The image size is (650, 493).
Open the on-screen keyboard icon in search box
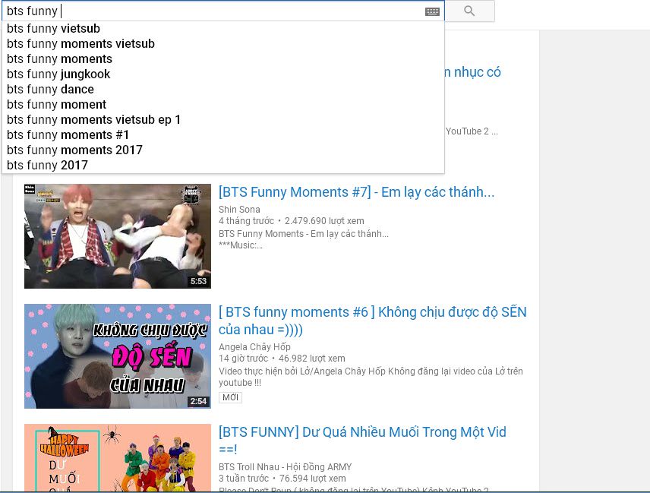click(432, 11)
